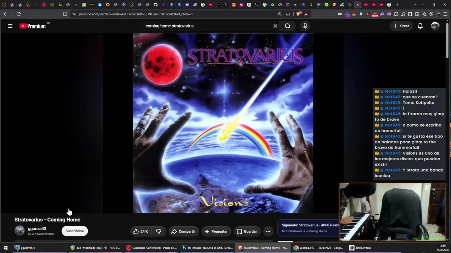Click the browser address bar URL
Viewport: 451px width, 253px height.
[136, 14]
